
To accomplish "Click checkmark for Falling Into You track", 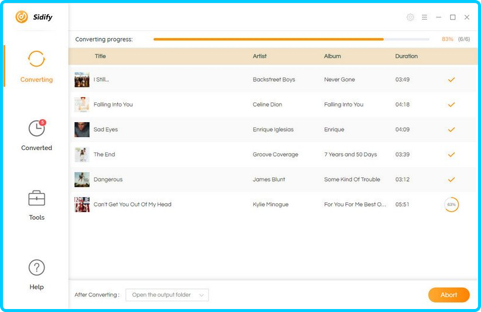I will [x=451, y=104].
